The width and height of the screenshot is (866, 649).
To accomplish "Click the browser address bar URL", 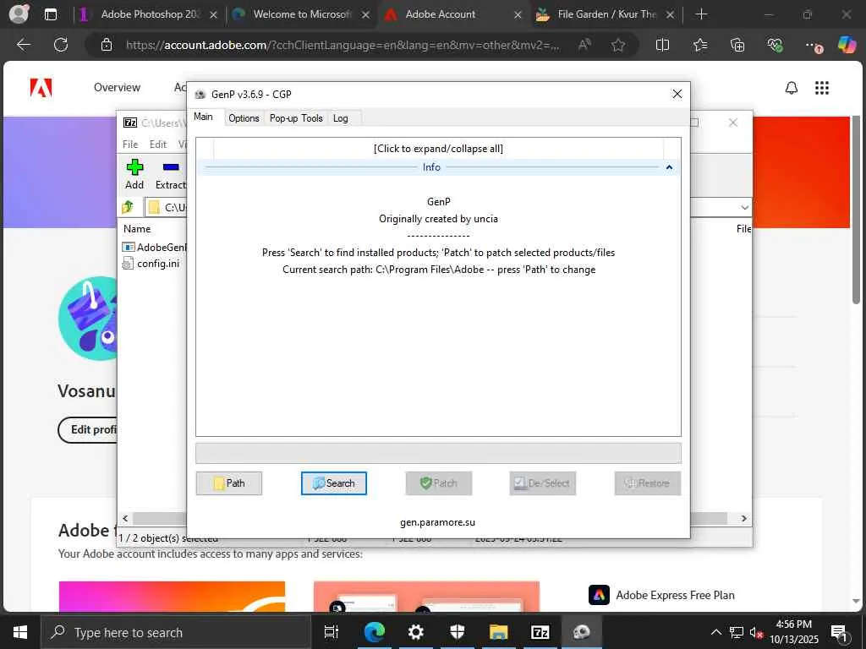I will click(343, 45).
